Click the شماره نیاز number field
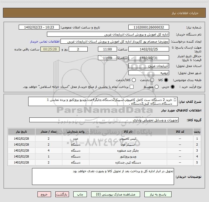The image size is (209, 202). coord(149,27)
